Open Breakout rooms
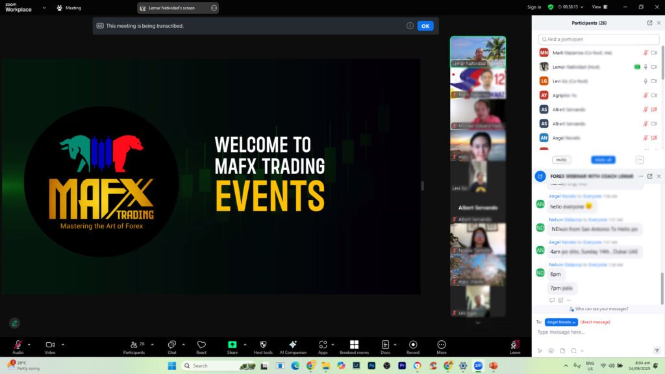The width and height of the screenshot is (665, 374). [x=354, y=345]
